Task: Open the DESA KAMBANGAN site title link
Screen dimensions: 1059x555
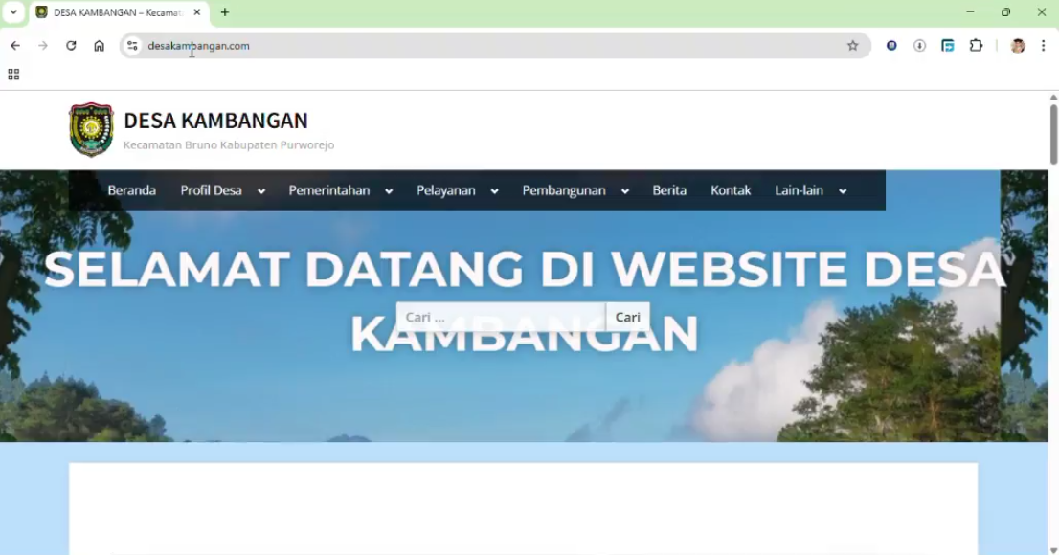Action: 215,121
